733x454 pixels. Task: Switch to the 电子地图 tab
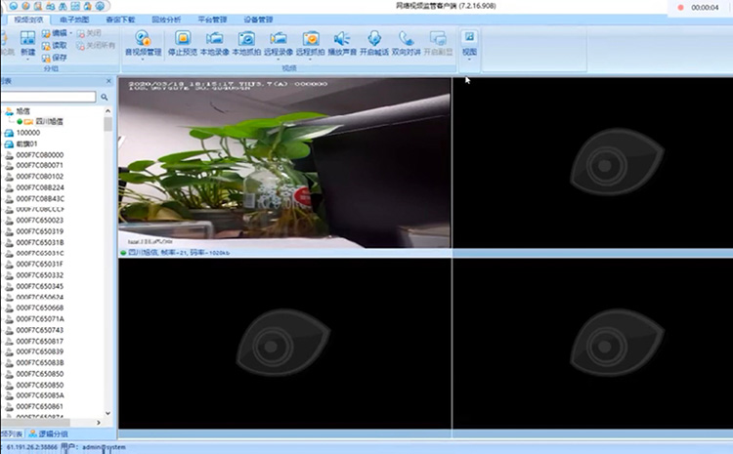coord(74,19)
